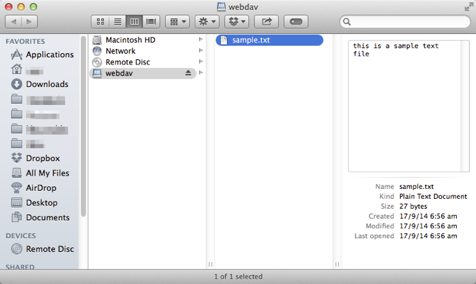Switch to Cover Flow view

151,21
